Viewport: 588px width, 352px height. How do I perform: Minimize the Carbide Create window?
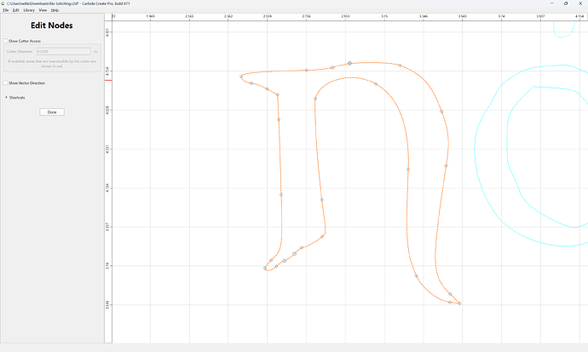(x=552, y=3)
